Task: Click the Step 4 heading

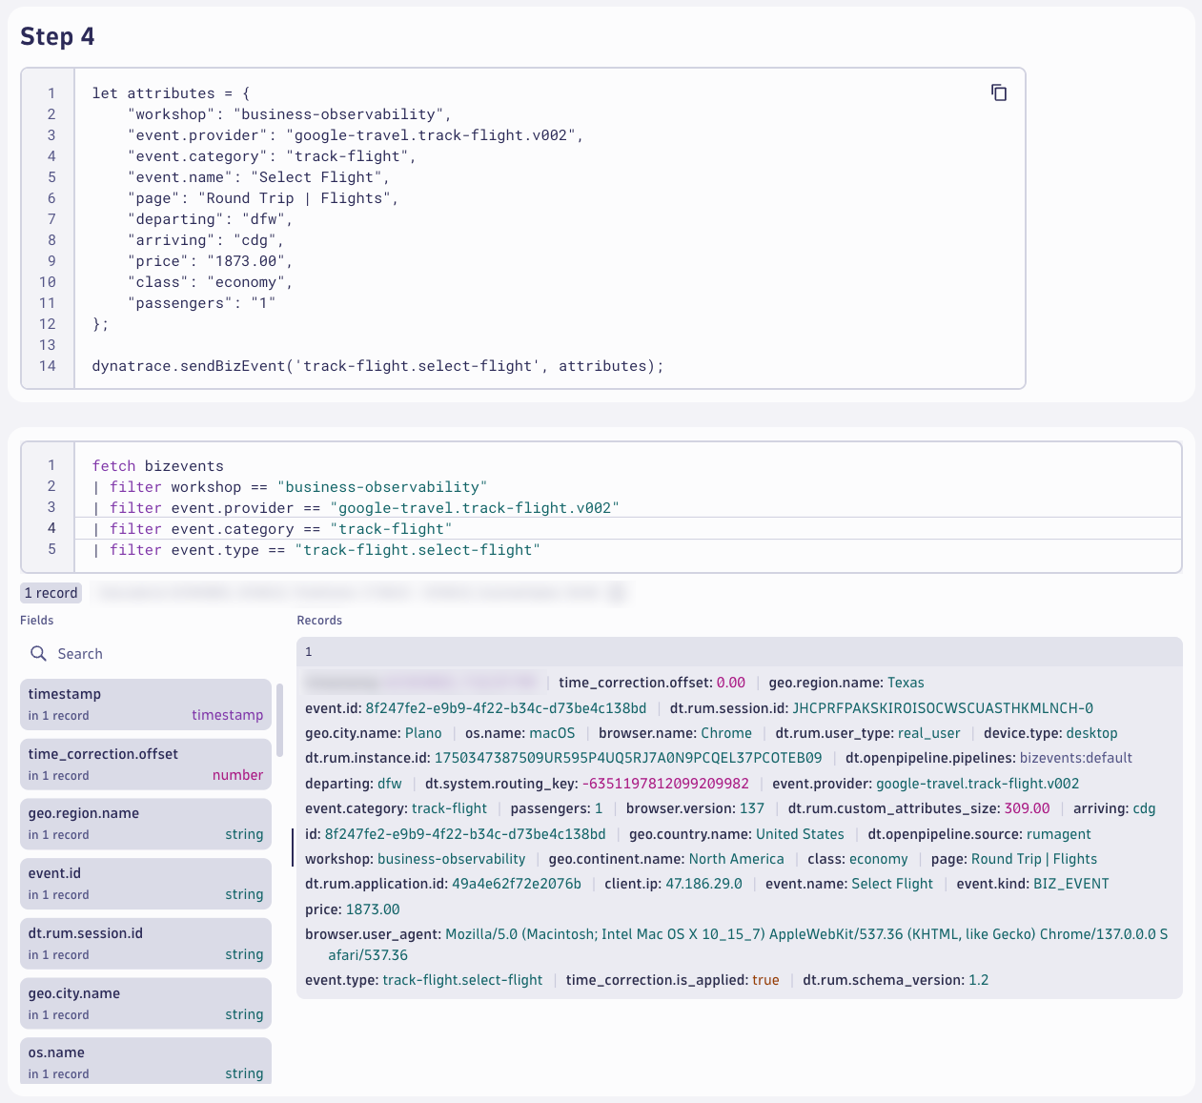Action: [x=57, y=36]
